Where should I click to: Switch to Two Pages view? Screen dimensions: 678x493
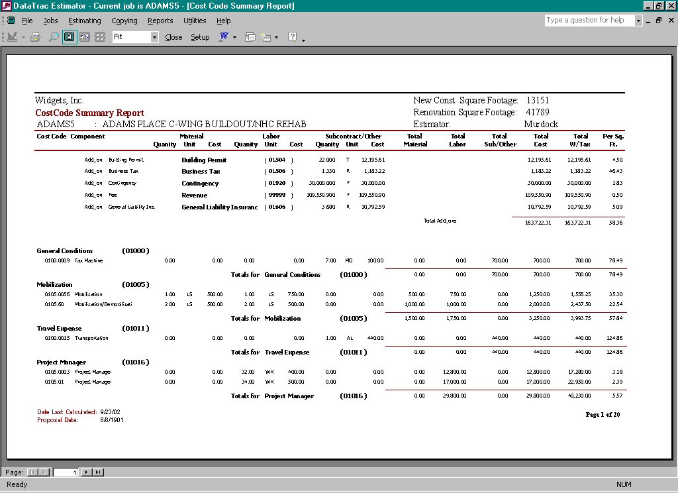pyautogui.click(x=85, y=37)
